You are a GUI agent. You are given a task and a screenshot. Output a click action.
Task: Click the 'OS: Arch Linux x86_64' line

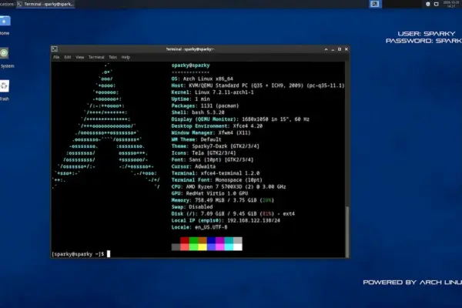pos(202,79)
